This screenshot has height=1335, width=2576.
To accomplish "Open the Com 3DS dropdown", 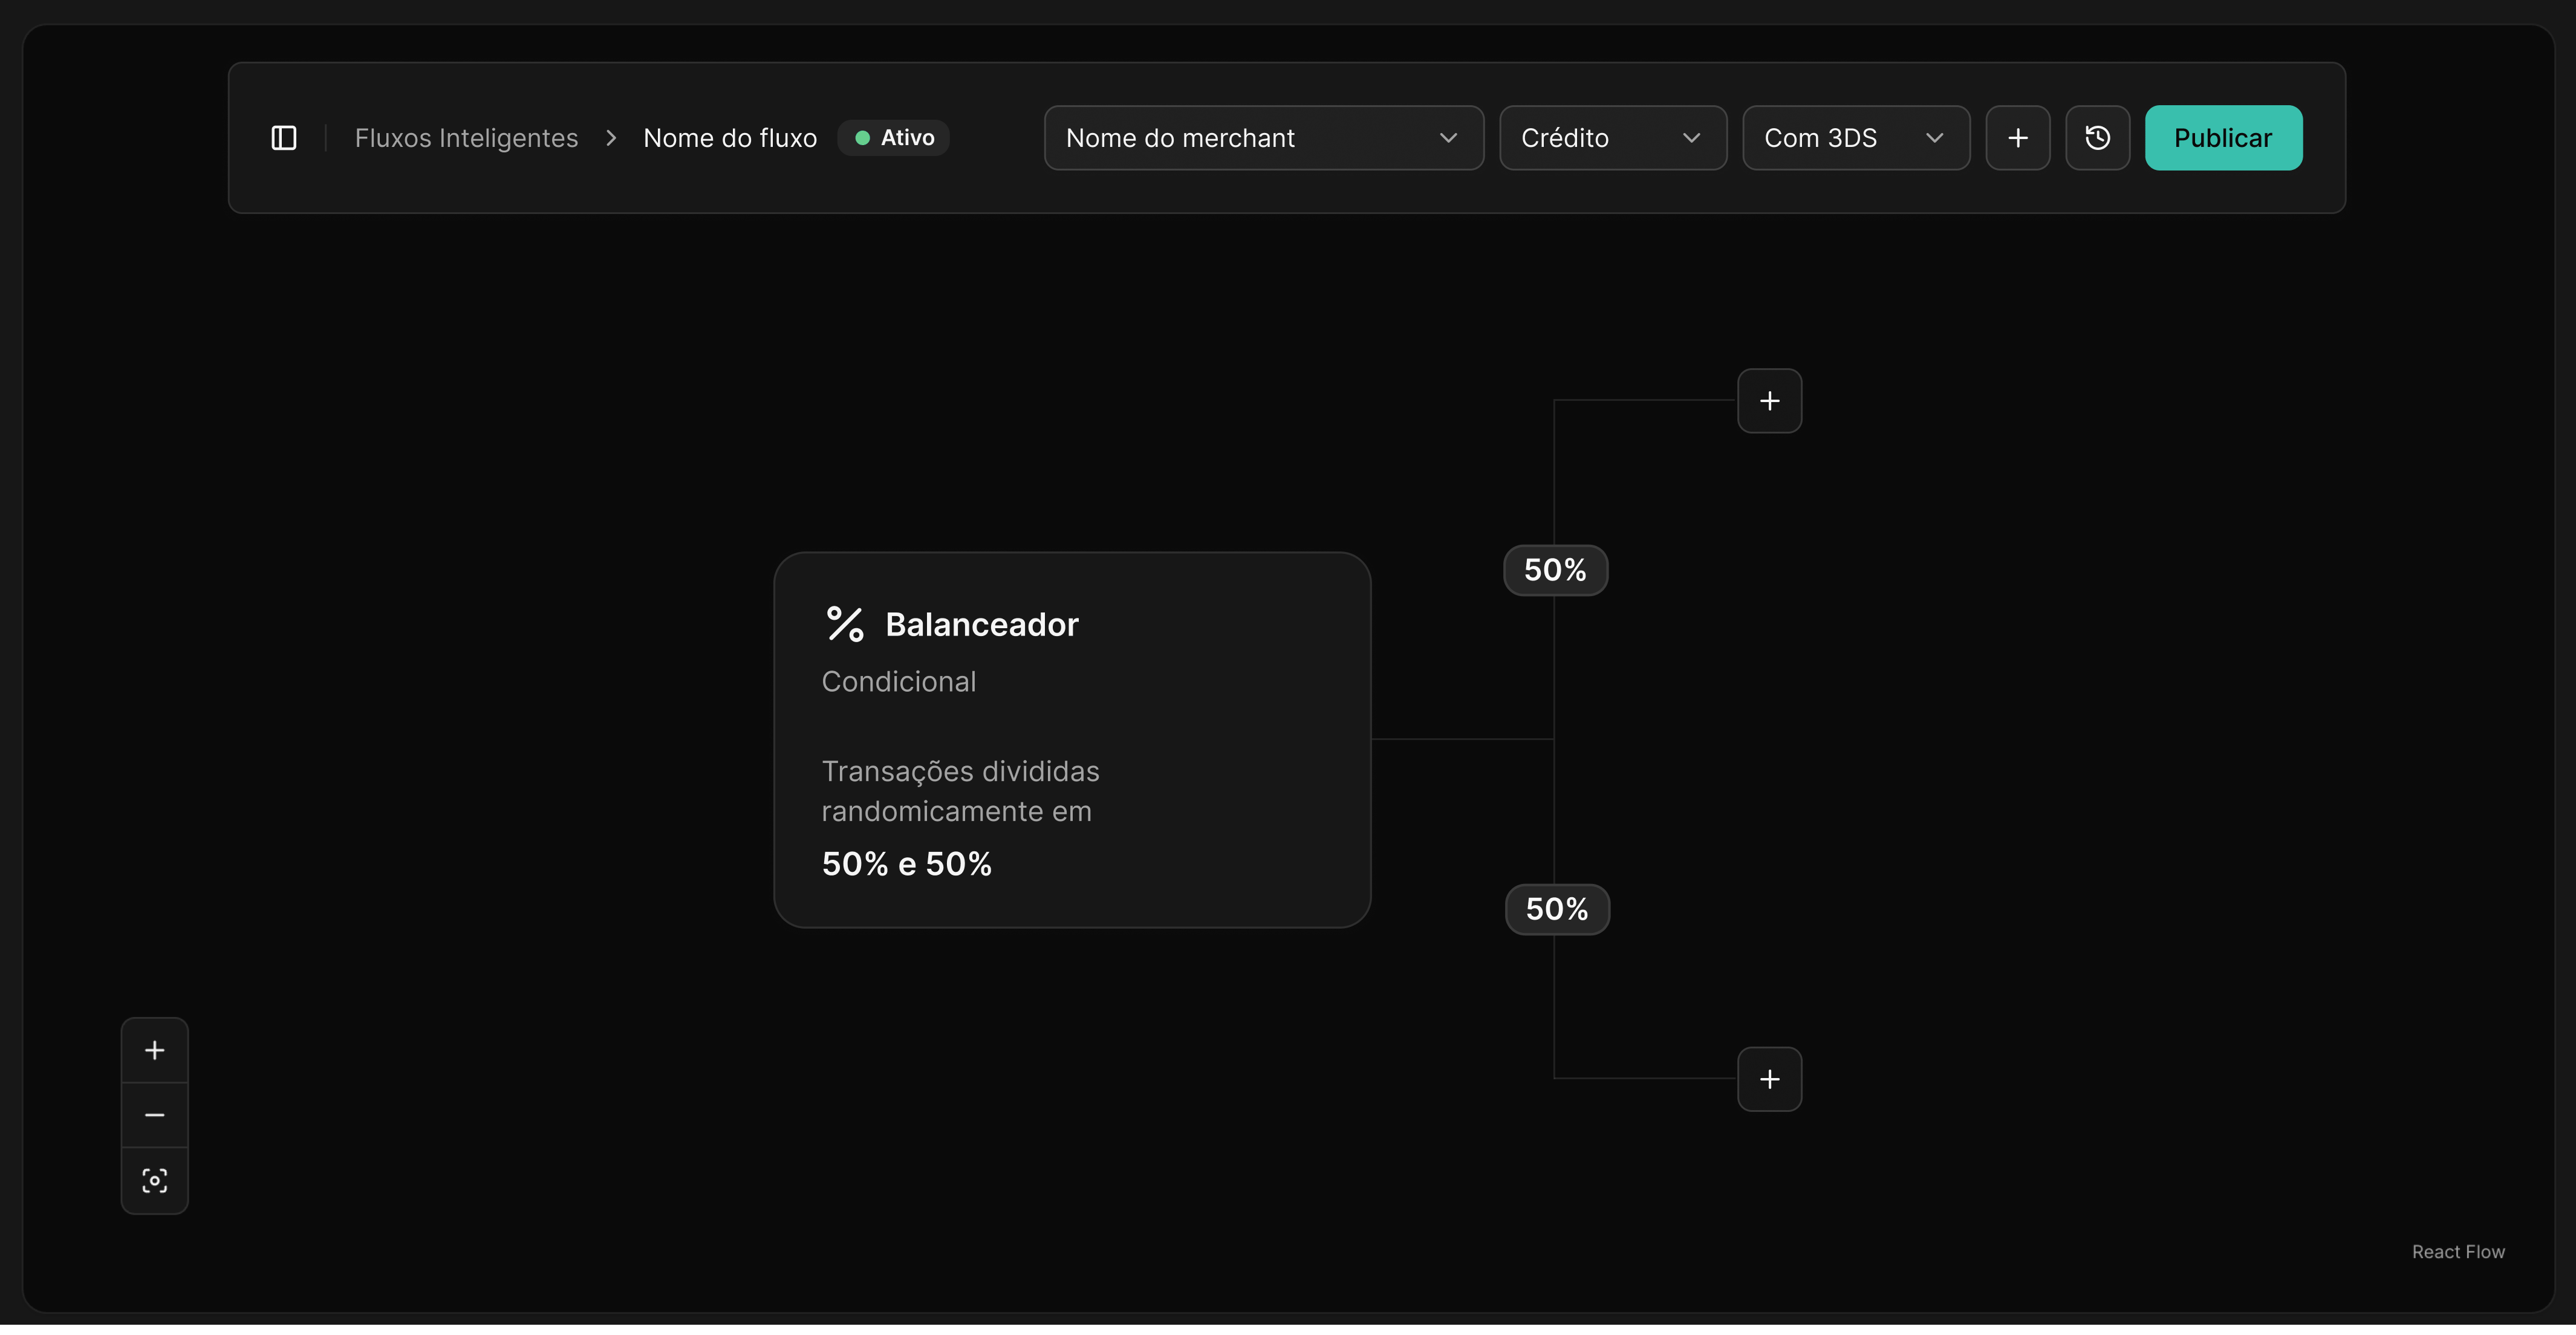I will (x=1856, y=138).
